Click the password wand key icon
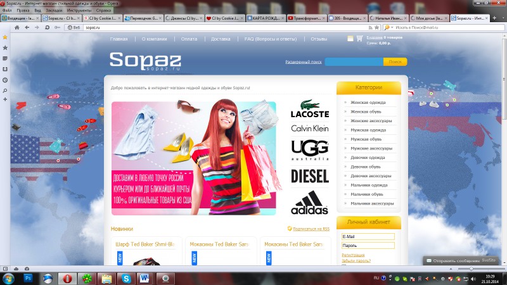This screenshot has height=285, width=507. 57,27
